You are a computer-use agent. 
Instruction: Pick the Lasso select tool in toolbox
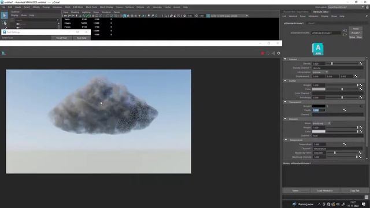coord(4,23)
